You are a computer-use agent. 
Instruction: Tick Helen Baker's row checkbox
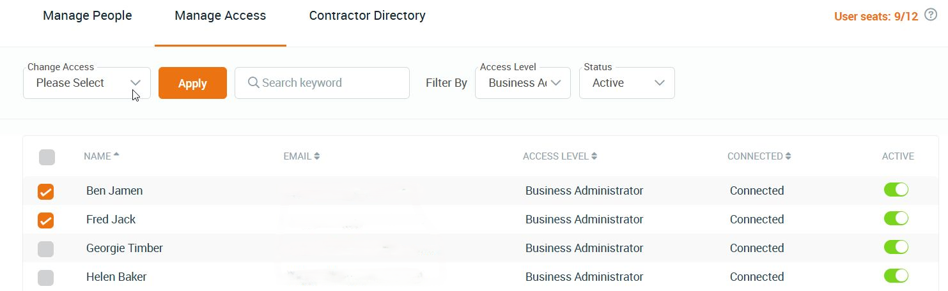tap(46, 278)
